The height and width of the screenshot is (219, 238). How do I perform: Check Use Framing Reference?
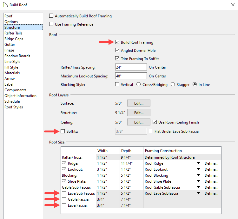tap(51, 24)
